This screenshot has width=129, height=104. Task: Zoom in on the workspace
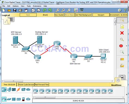pos(57,10)
